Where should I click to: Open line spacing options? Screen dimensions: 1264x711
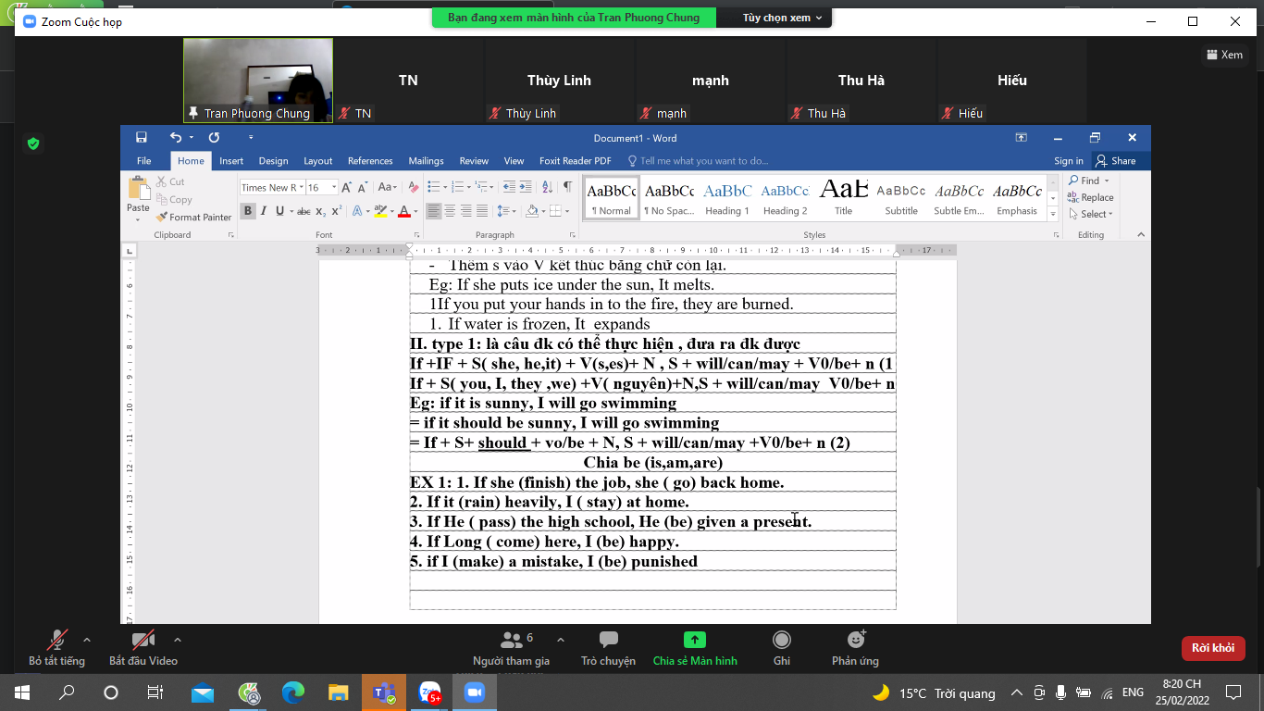(x=506, y=211)
